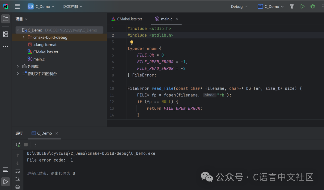The width and height of the screenshot is (324, 190).
Task: Open the main hamburger menu
Action: tap(17, 6)
